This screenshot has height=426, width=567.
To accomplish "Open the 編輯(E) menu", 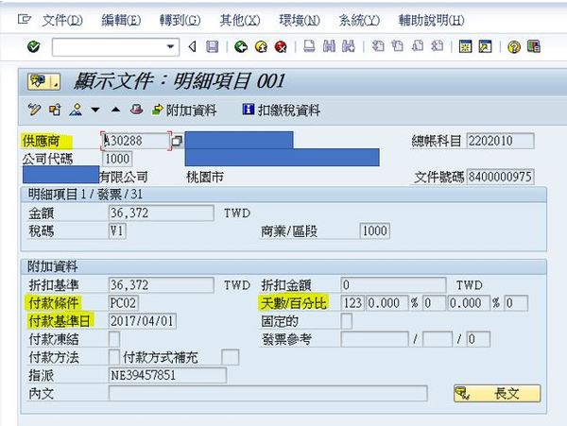I will pyautogui.click(x=121, y=20).
